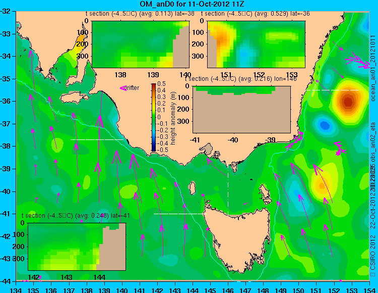Viewport: 378px width, 293px height.
Task: Click the '-44' latitude axis label
Action: 6,281
